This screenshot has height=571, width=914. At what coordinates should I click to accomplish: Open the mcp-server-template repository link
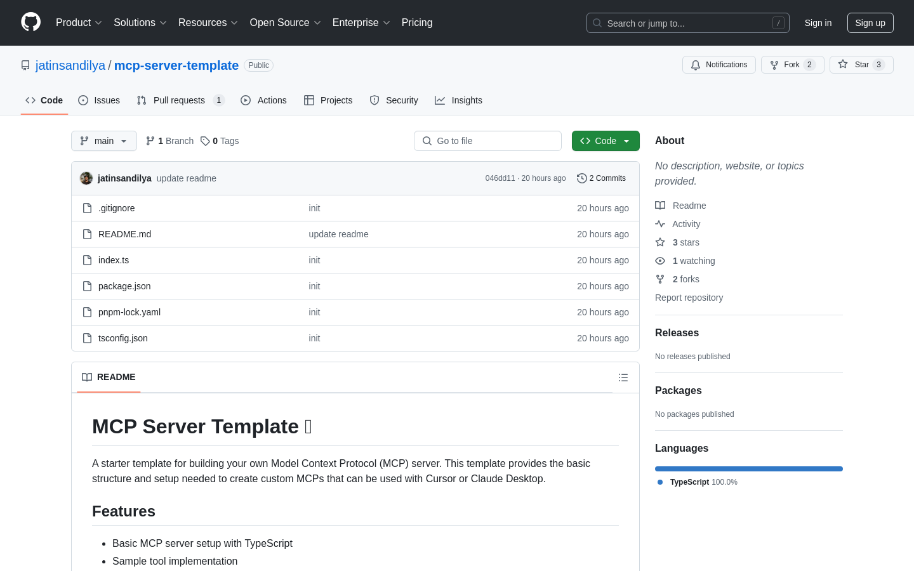click(x=176, y=65)
